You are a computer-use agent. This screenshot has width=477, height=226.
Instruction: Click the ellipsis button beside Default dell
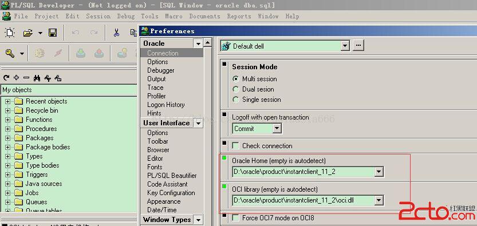[x=358, y=46]
